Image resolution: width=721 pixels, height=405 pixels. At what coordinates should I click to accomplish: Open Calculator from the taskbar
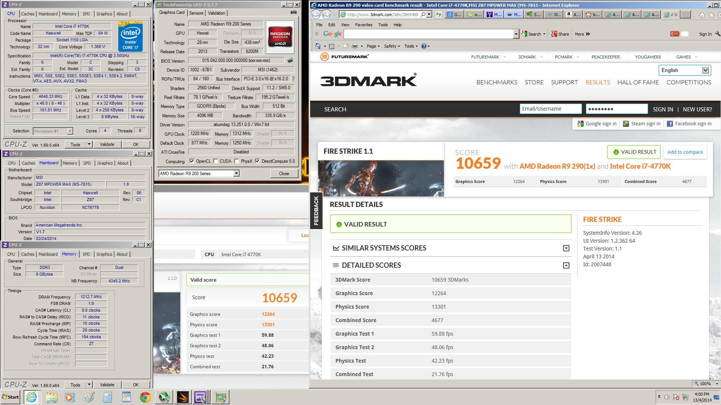coord(107,397)
